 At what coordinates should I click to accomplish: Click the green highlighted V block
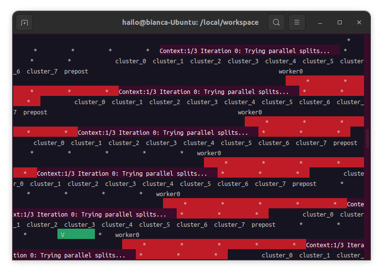click(x=76, y=235)
